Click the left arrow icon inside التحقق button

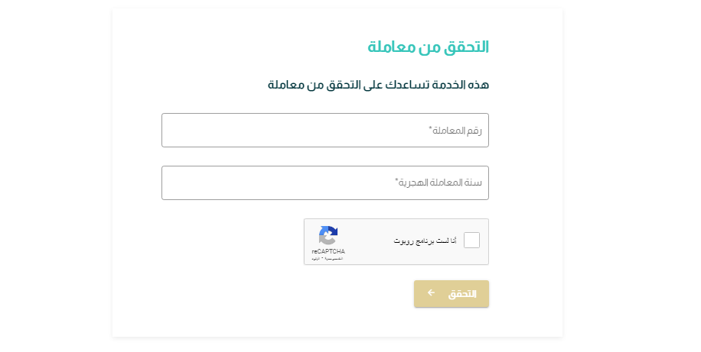point(431,292)
